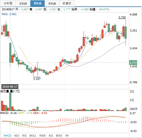
Task: Switch to the BIAS indicator
Action: 59,135
